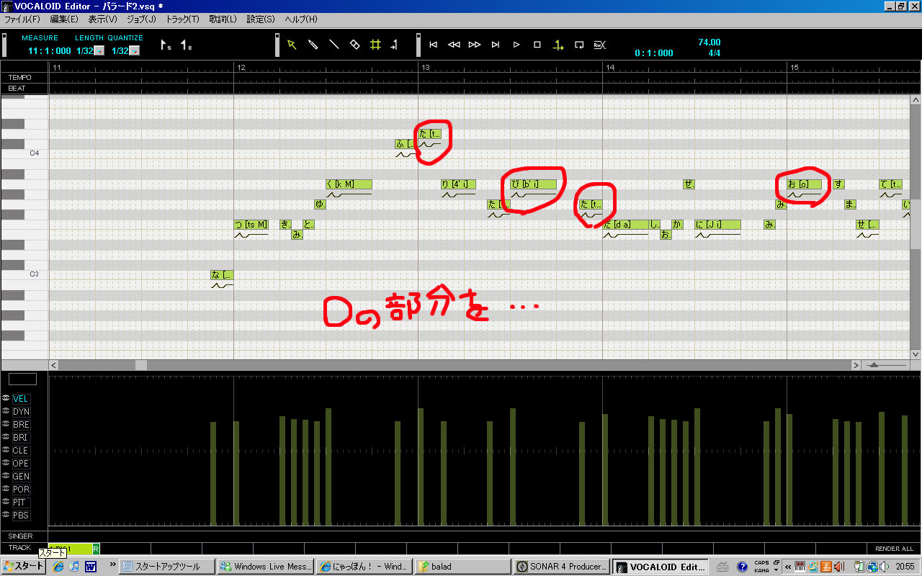Viewport: 922px width, 576px height.
Task: Open the ファイル(F) menu
Action: coord(22,19)
